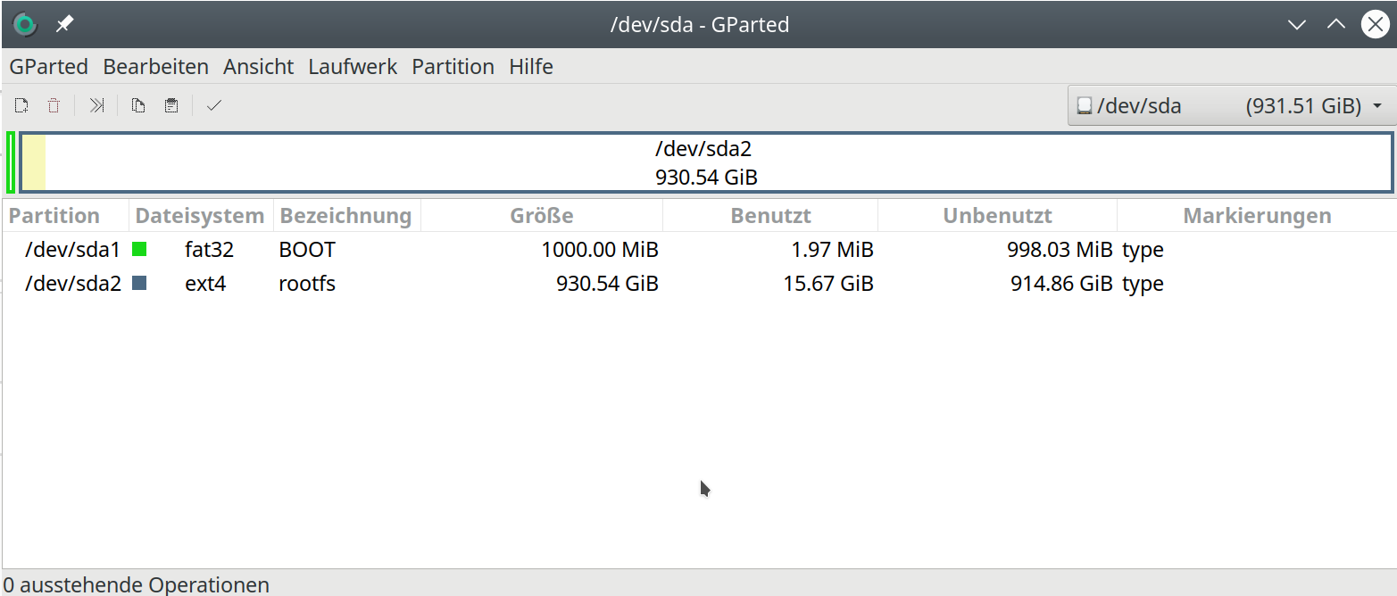1397x596 pixels.
Task: Open the Bearbeiten menu
Action: coord(155,67)
